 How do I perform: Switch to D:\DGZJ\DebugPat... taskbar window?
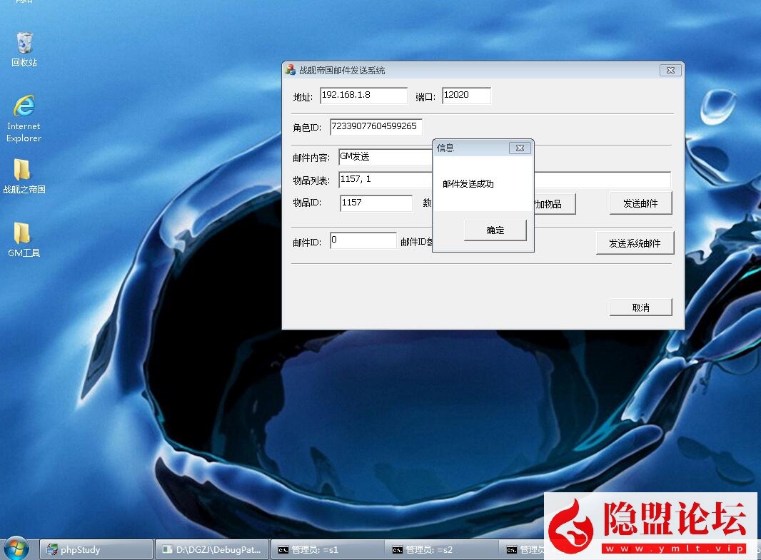212,550
